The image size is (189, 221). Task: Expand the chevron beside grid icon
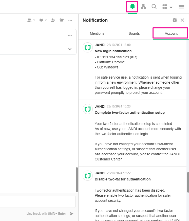tap(171, 7)
